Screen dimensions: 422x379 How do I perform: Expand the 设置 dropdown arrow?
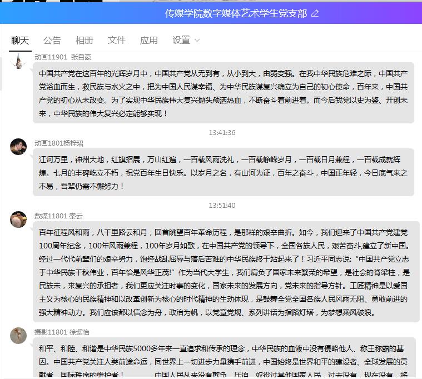click(x=197, y=41)
